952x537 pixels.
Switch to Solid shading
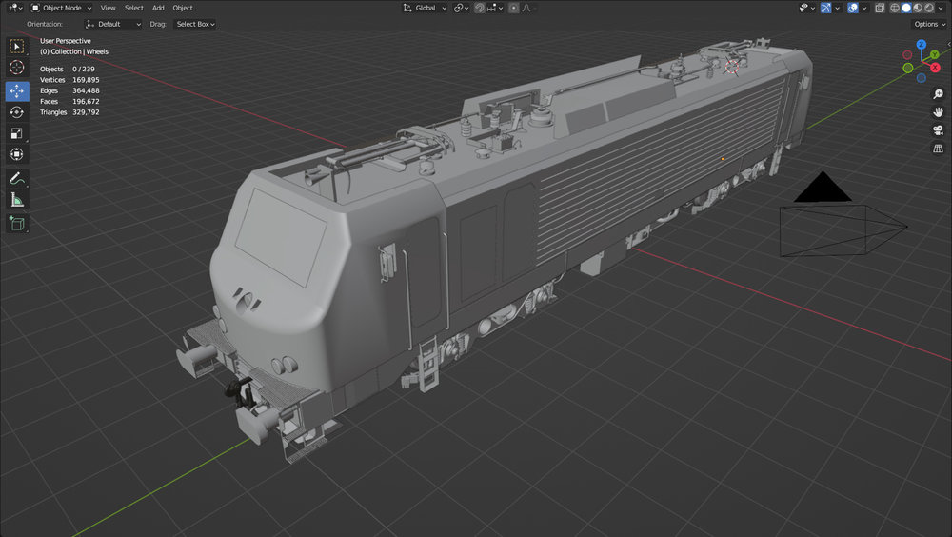point(906,8)
